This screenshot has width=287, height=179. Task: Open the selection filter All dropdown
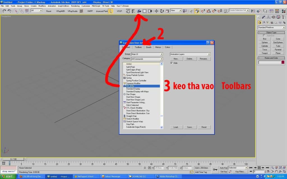[x=36, y=10]
